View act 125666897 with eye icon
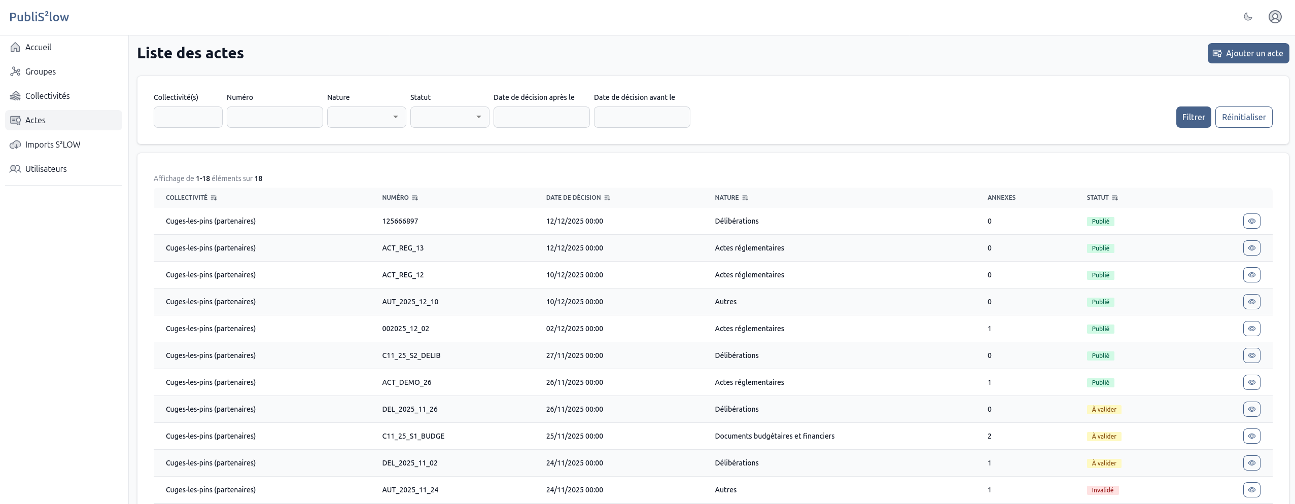Screen dimensions: 1295x504 click(x=1251, y=221)
